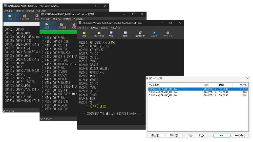Open 環境設定 in front NC Linker window

point(140,34)
